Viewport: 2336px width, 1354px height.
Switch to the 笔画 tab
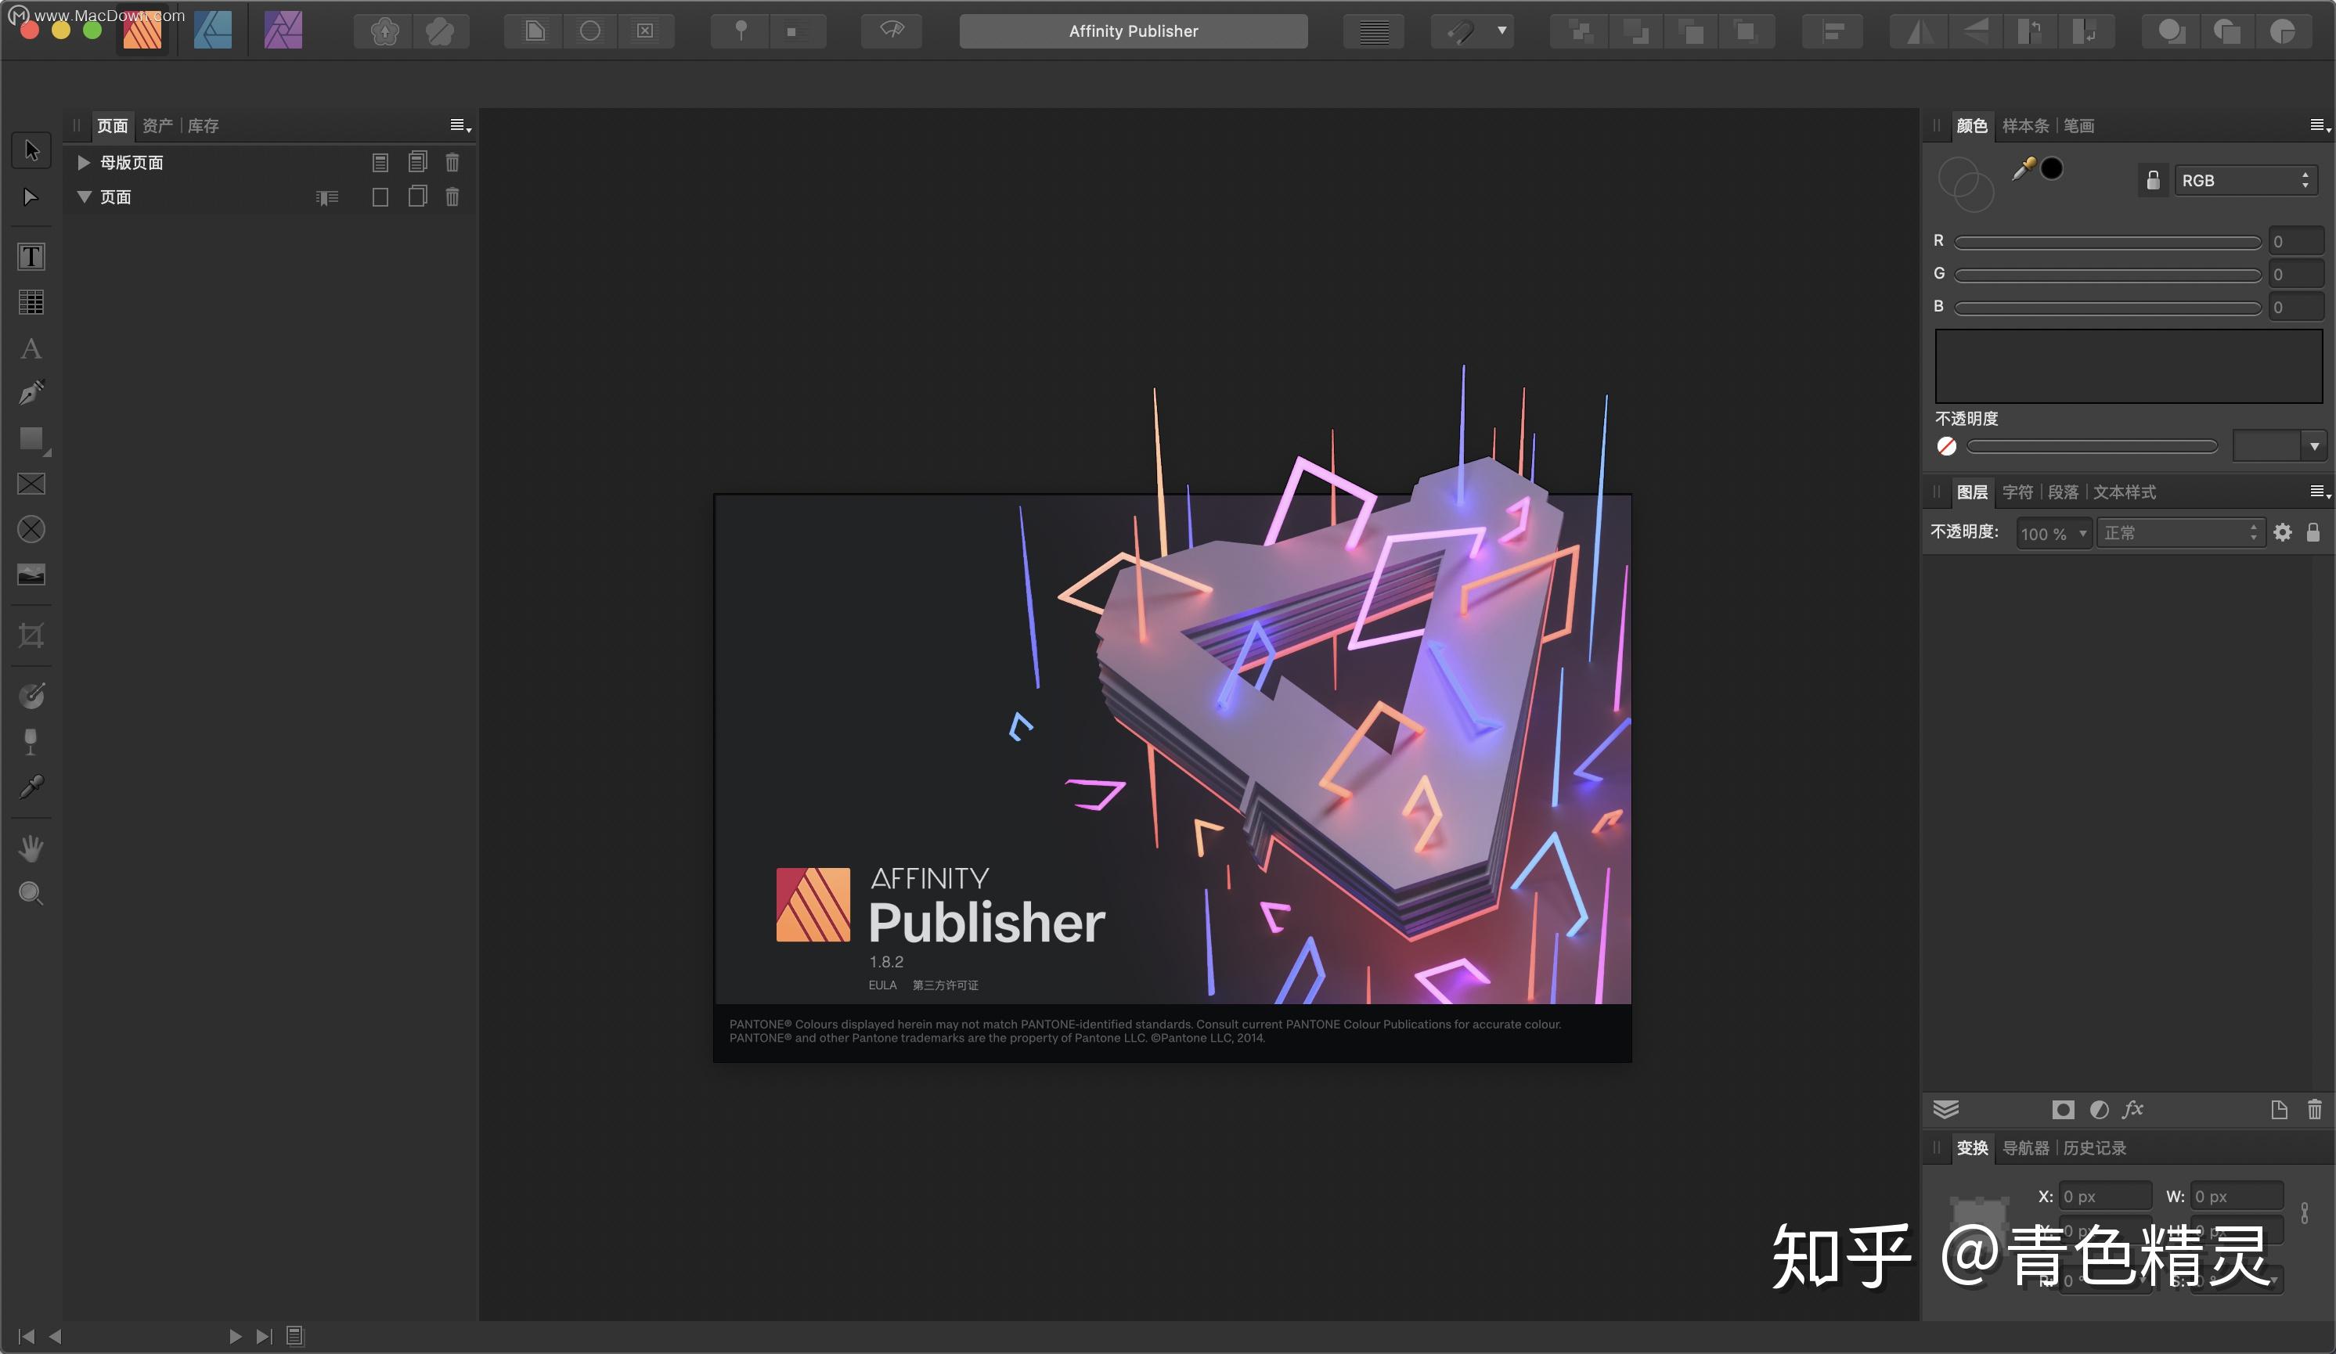pyautogui.click(x=2078, y=125)
